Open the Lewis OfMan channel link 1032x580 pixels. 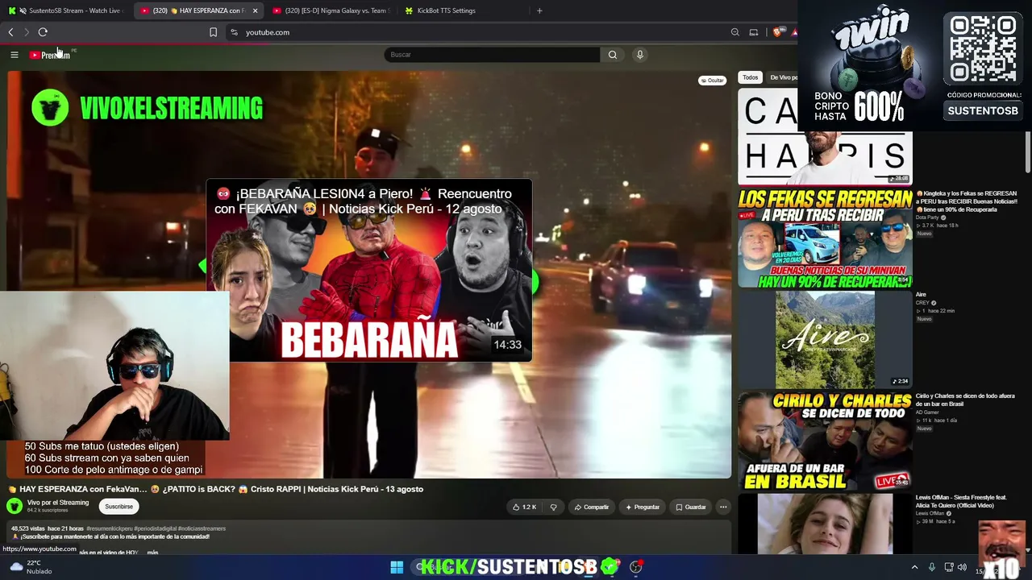point(931,513)
